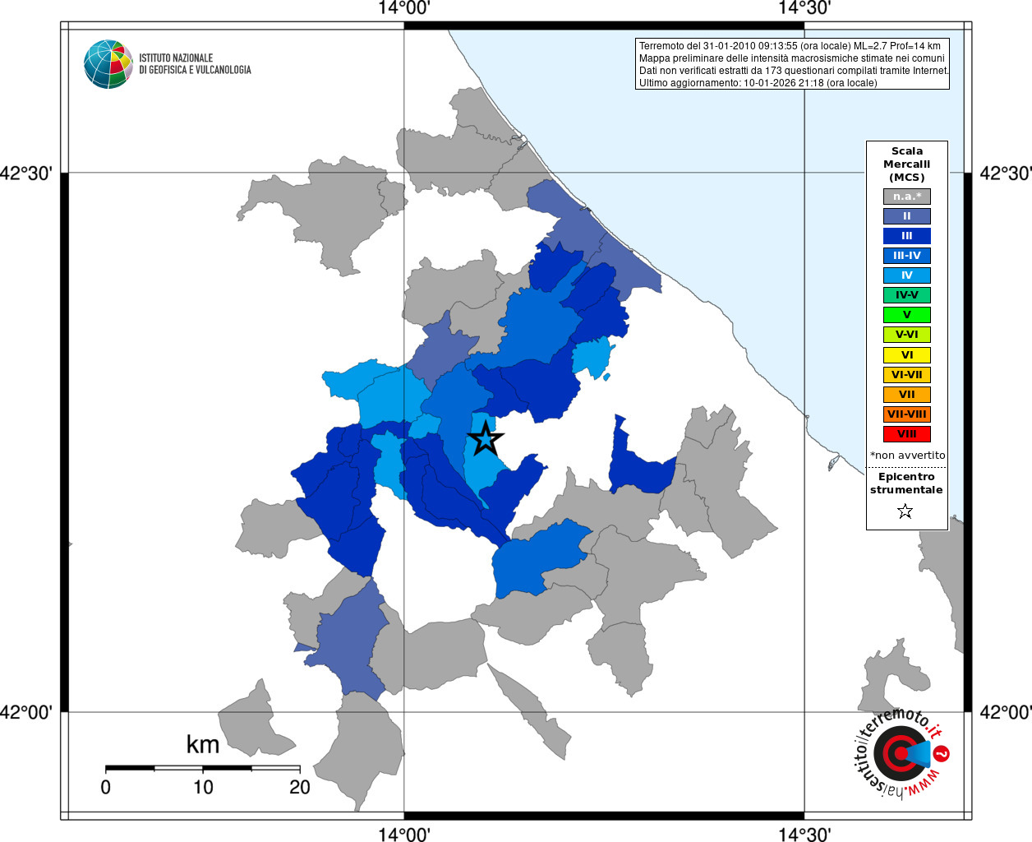
Task: Select the IV intensity legend swatch
Action: click(907, 275)
